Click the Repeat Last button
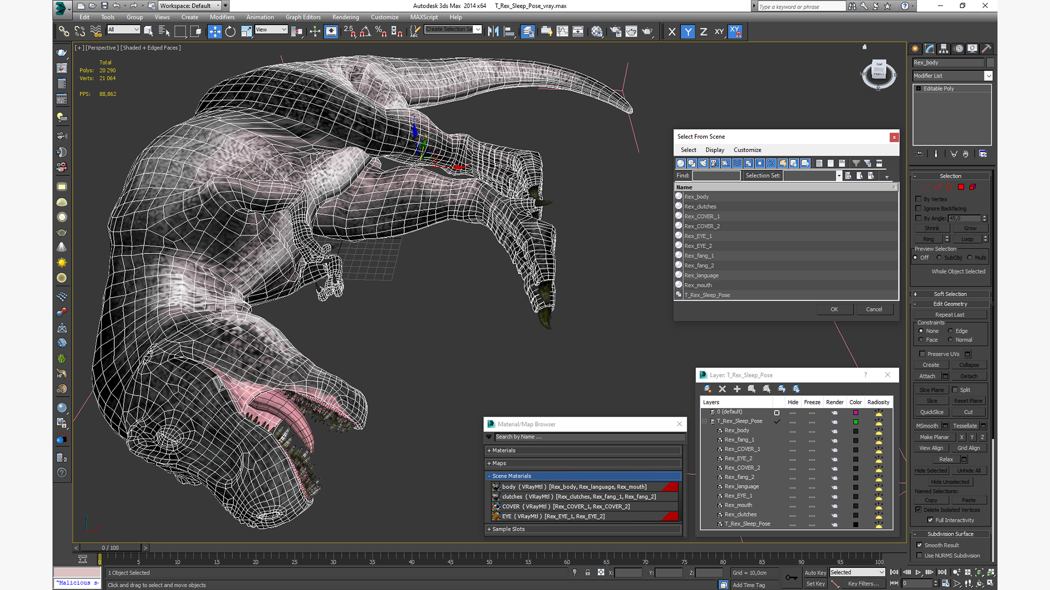 pos(950,315)
